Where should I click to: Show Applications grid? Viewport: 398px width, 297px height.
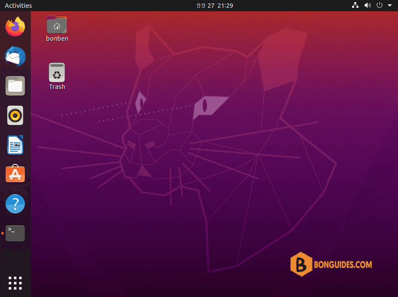tap(15, 283)
